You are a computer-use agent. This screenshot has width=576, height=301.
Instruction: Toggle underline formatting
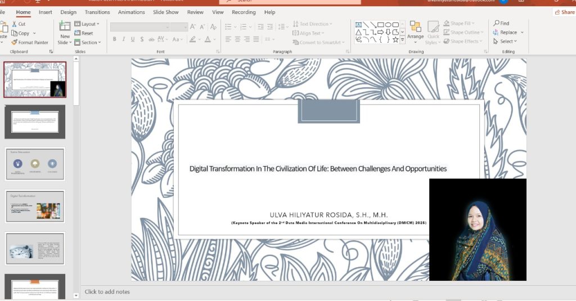click(x=132, y=39)
